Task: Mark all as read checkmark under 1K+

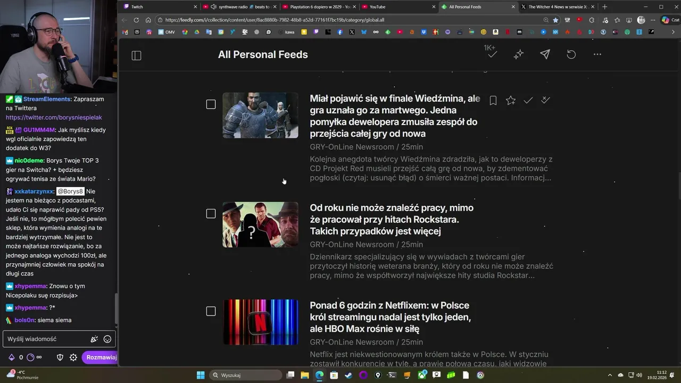Action: point(492,55)
